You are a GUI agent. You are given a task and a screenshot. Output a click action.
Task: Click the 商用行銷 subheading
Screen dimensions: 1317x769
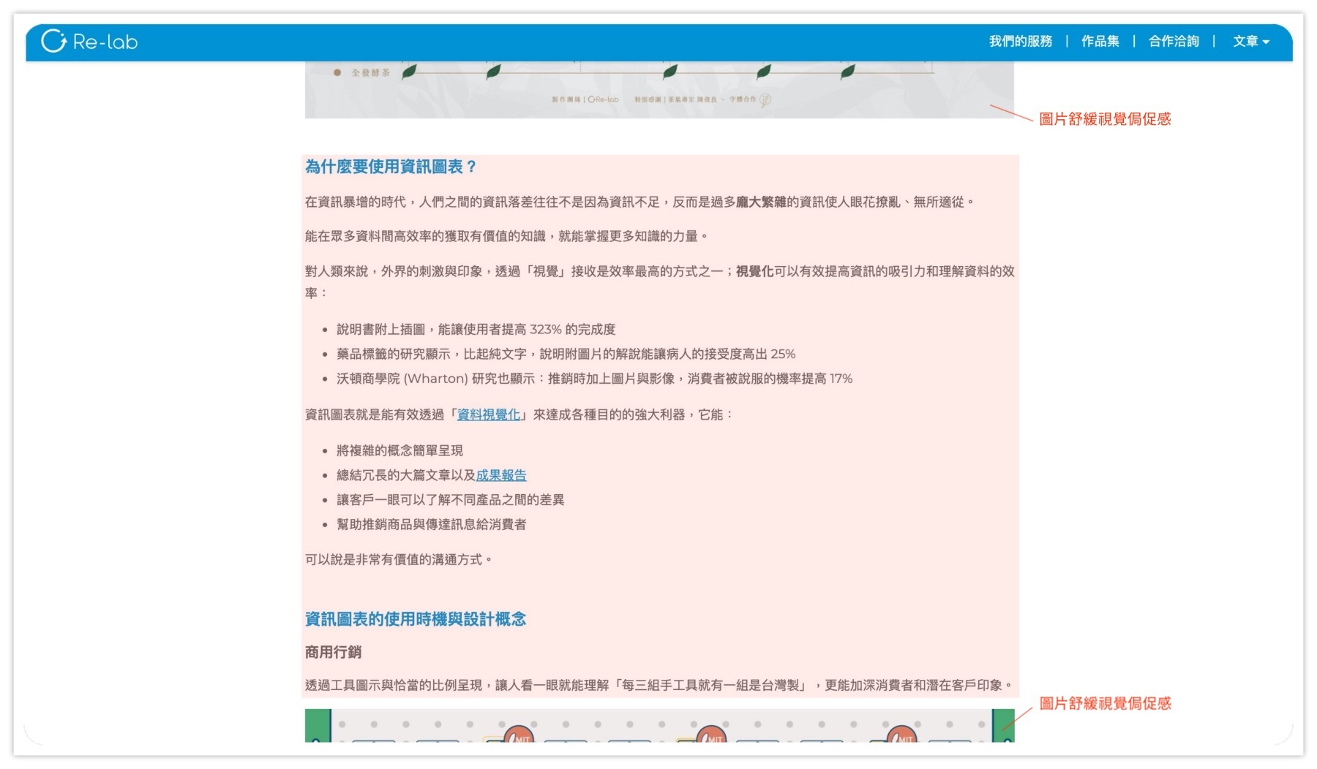point(333,652)
